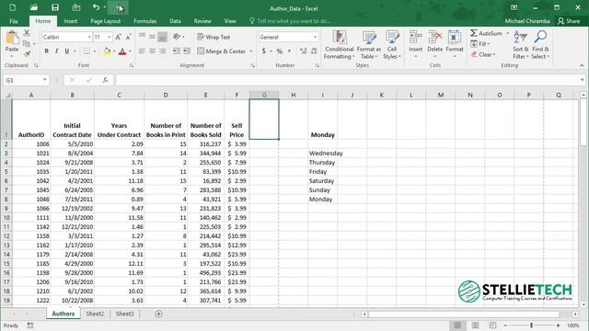This screenshot has width=589, height=331.
Task: Toggle Underline formatting
Action: coord(66,51)
